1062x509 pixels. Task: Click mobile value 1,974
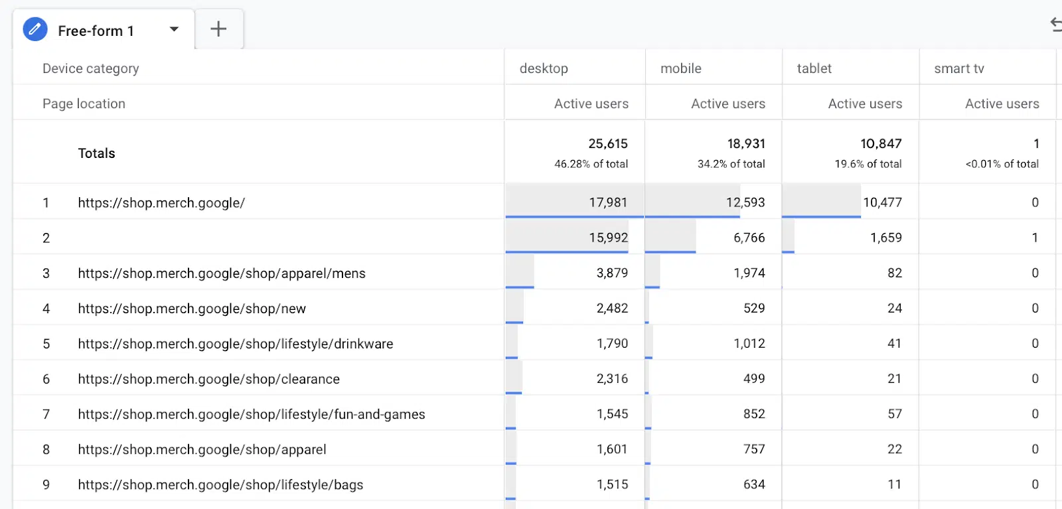pyautogui.click(x=749, y=273)
